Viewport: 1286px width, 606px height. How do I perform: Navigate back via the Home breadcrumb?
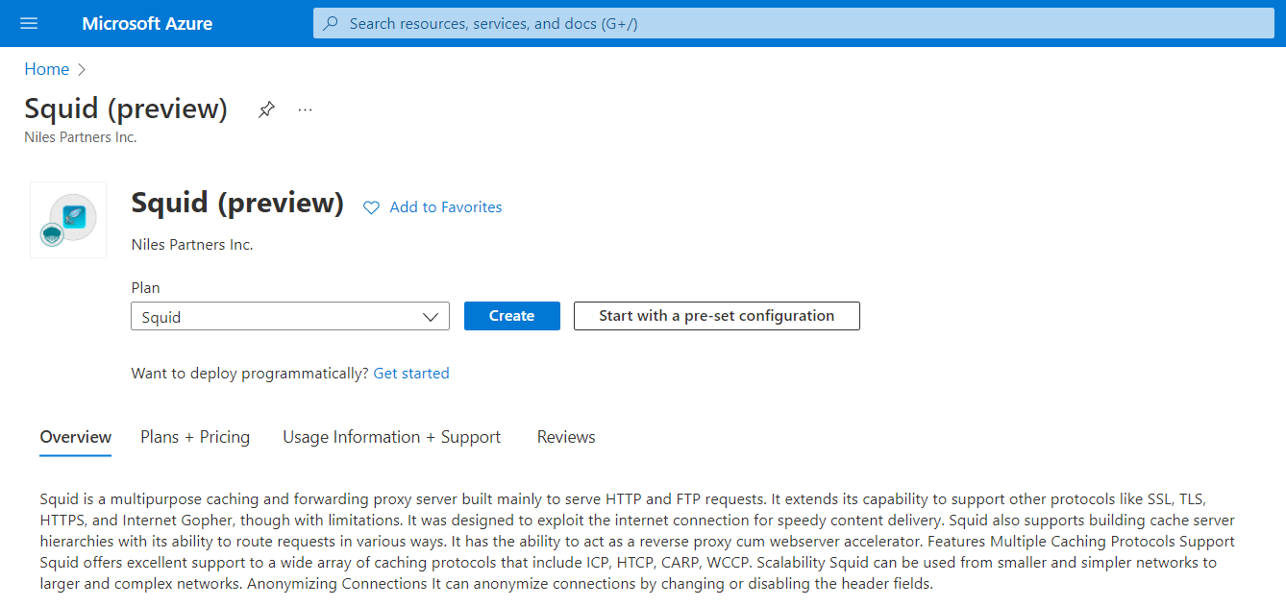(46, 69)
